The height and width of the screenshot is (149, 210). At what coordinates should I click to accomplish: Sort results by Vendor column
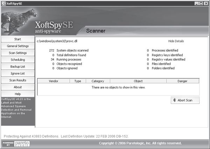pyautogui.click(x=54, y=81)
